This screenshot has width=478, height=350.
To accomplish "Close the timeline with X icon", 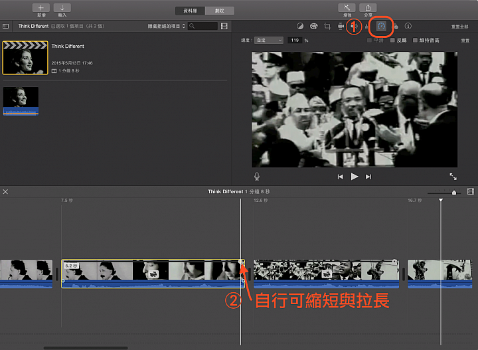I will click(5, 192).
